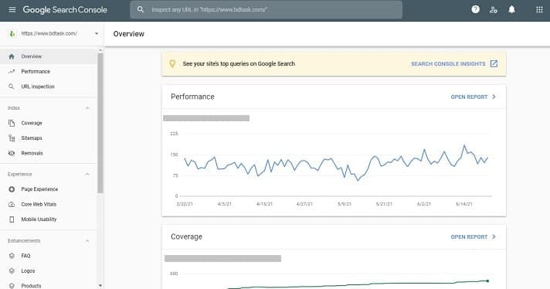
Task: Click sidebar scroll-up arrow
Action: pos(100,50)
